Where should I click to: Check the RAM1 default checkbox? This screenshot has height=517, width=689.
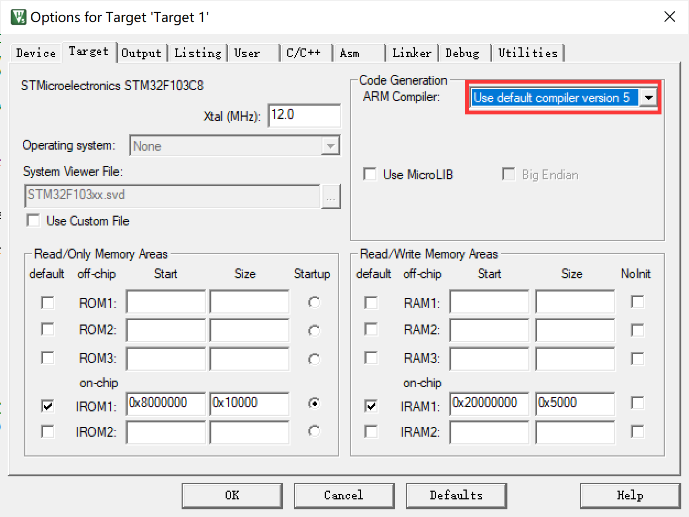[371, 302]
